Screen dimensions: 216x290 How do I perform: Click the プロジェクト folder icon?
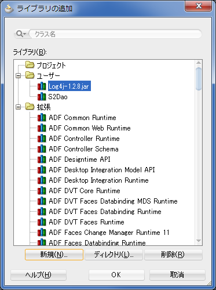(x=30, y=65)
